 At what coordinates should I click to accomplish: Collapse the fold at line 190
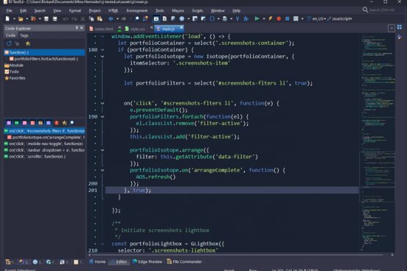point(103,116)
